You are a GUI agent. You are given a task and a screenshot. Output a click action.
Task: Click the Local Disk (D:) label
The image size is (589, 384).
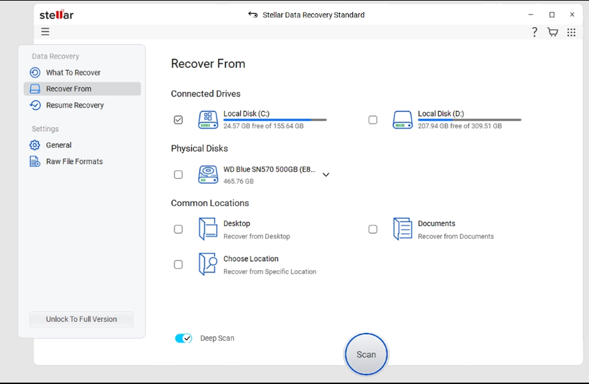[x=441, y=114]
